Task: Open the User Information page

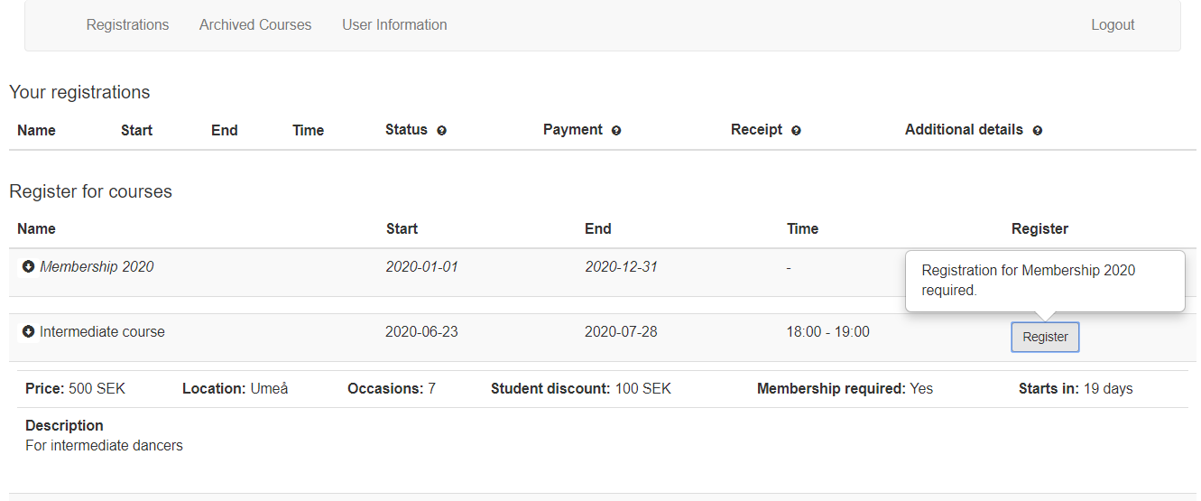Action: click(x=394, y=25)
